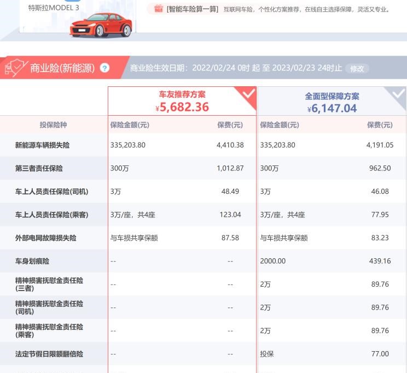Click the 投保 value in 法定节假日限额翻倍险 row
Screen dimensions: 407x373
pos(267,354)
